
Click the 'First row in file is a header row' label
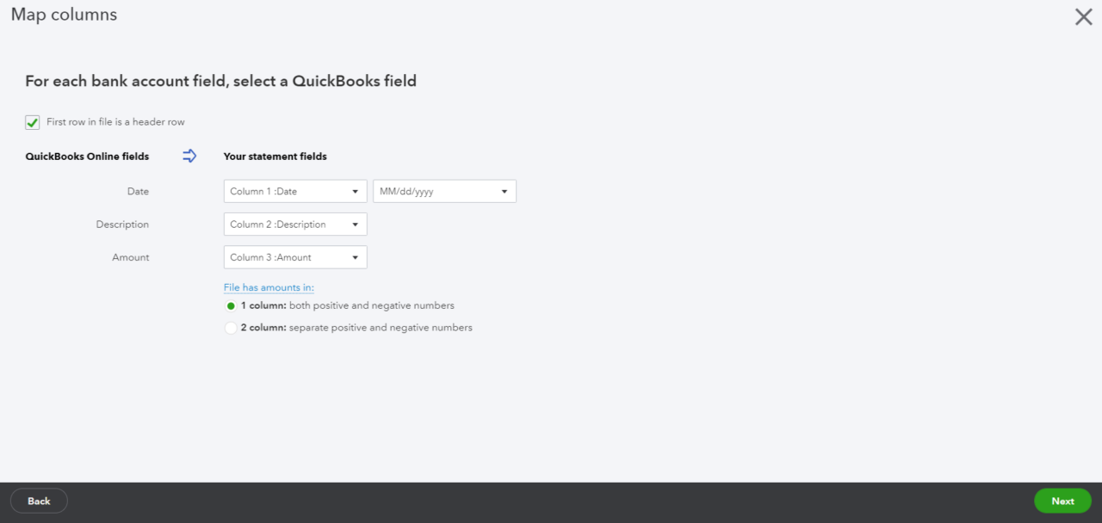(x=115, y=122)
